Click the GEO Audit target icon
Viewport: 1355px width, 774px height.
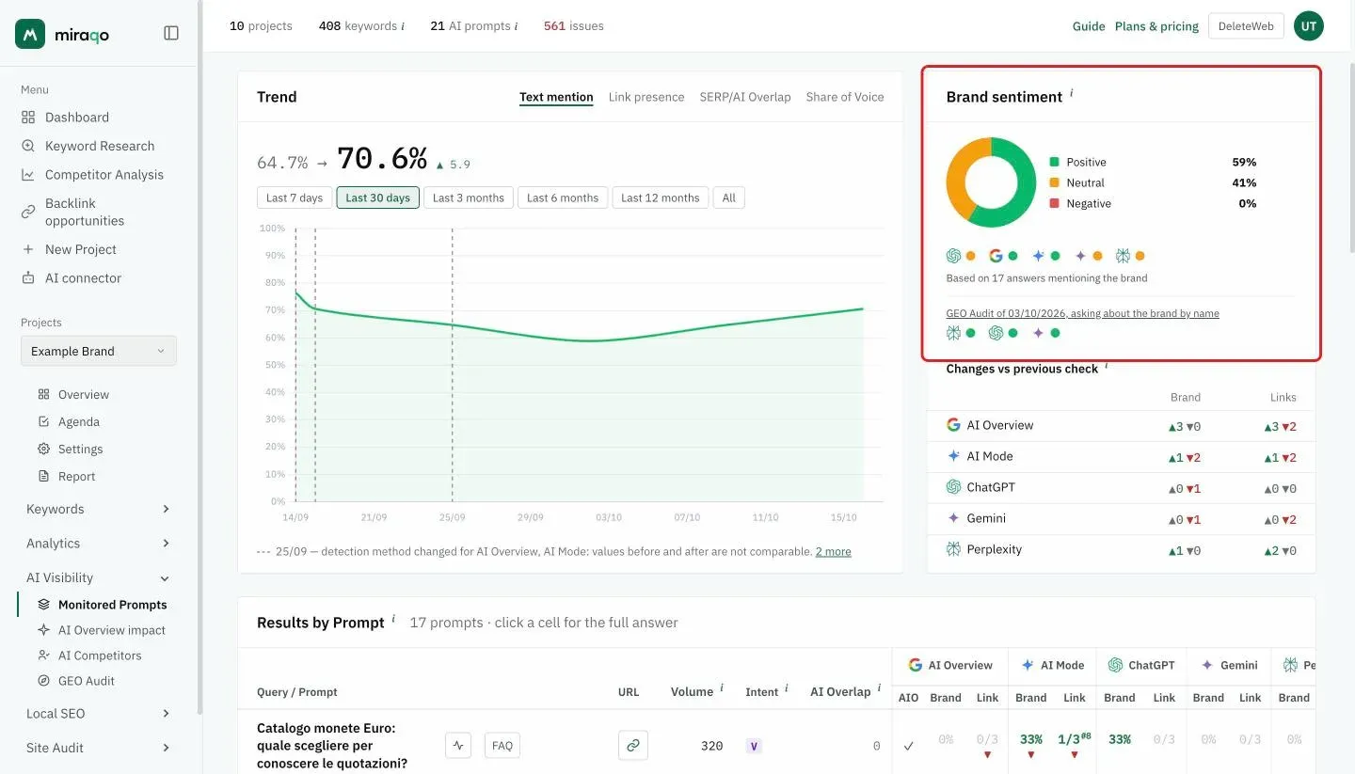tap(43, 681)
